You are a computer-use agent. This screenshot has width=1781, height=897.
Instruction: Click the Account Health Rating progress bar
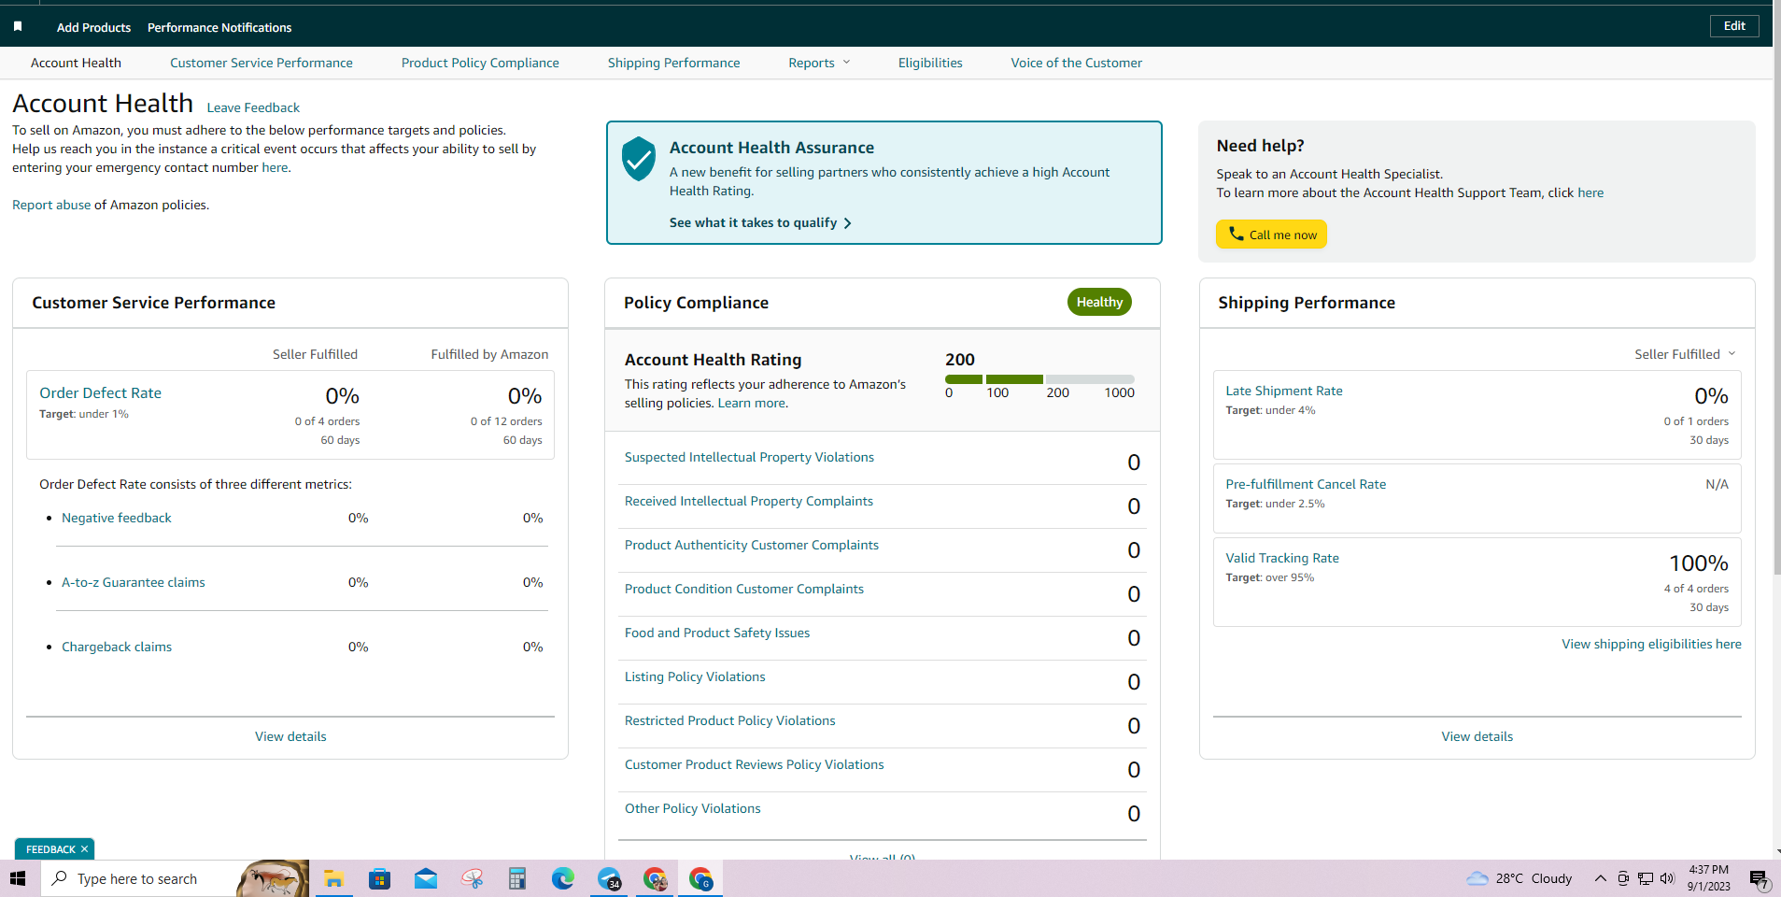(x=1039, y=379)
